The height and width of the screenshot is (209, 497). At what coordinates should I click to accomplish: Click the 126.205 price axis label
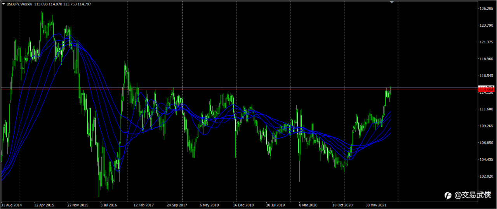487,9
